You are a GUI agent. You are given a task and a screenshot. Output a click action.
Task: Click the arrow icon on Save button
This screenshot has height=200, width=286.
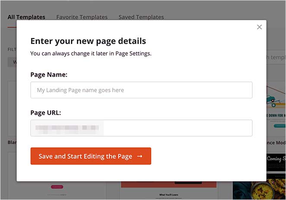coord(140,156)
